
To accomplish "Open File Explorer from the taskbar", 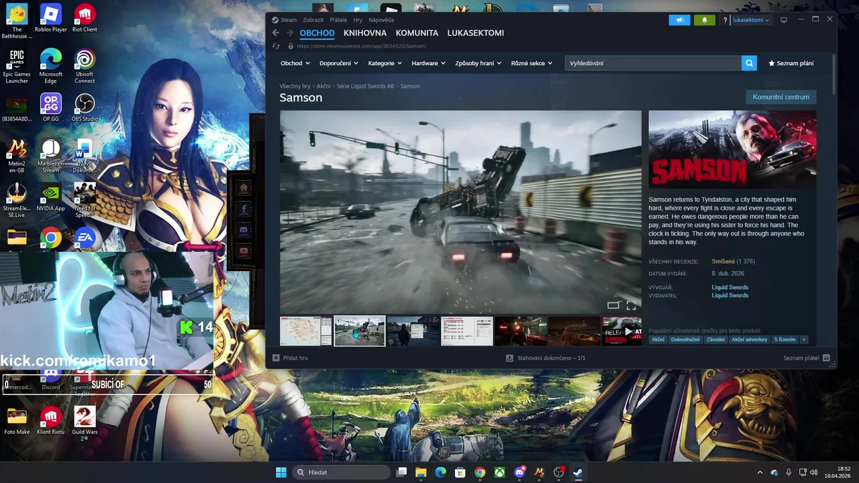I will pyautogui.click(x=421, y=472).
